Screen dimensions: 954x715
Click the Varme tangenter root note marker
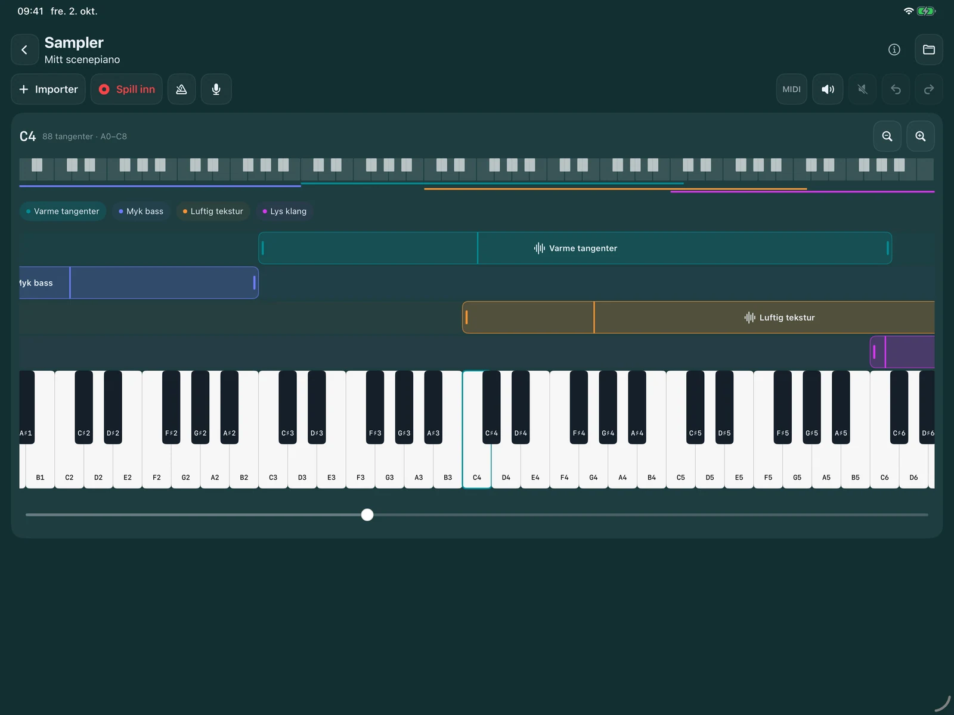(478, 248)
